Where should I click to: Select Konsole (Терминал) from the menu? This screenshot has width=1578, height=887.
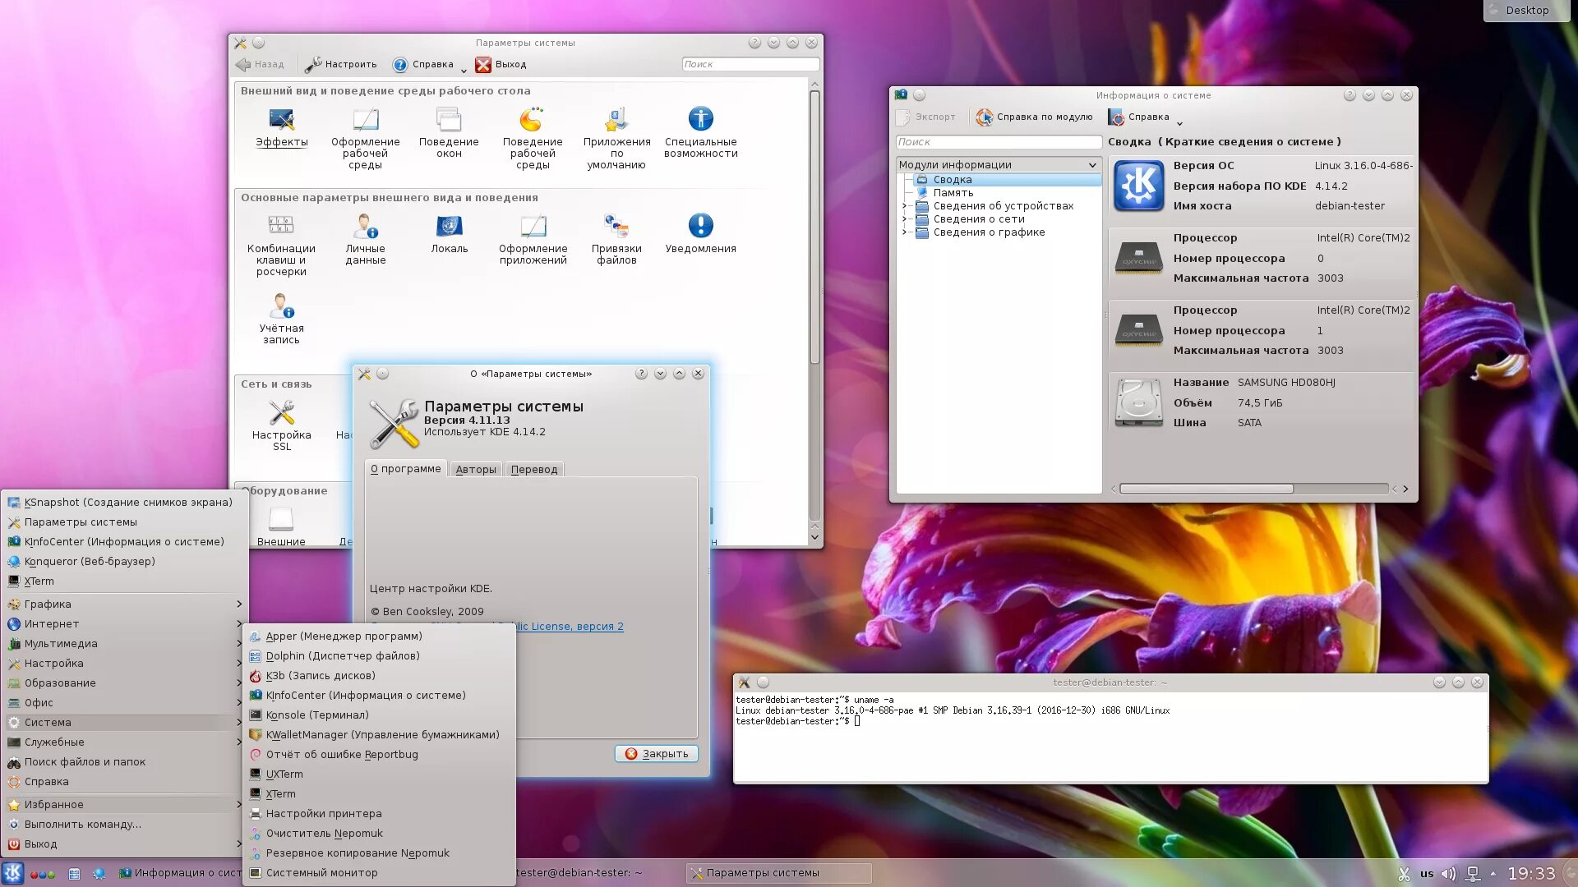coord(316,715)
